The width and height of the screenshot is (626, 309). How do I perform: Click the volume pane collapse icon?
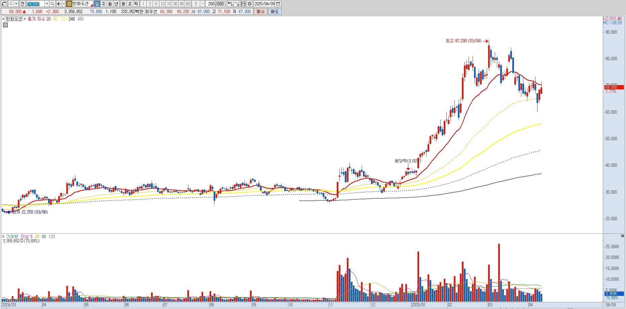623,236
